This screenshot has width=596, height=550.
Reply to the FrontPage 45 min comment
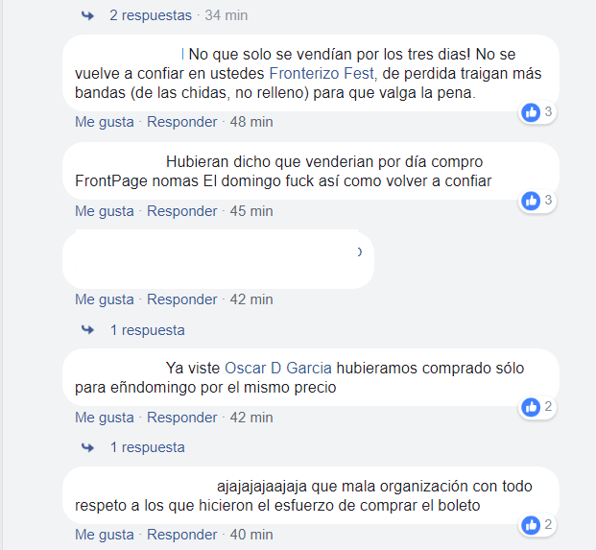pos(182,211)
